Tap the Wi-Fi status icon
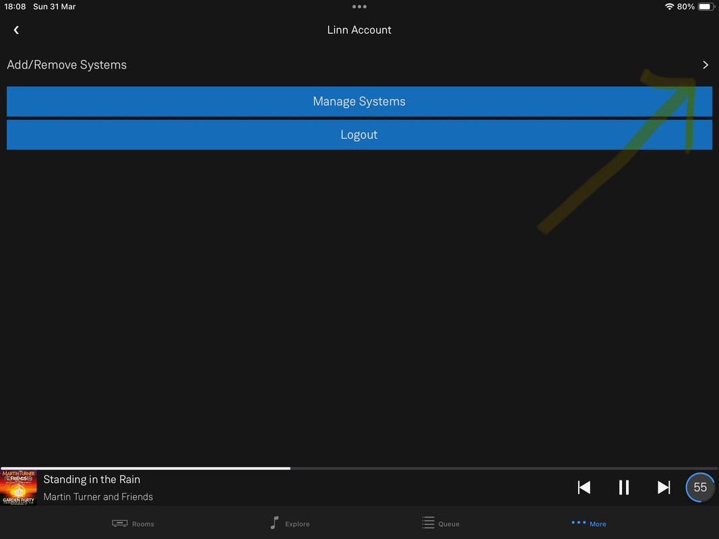Image resolution: width=719 pixels, height=539 pixels. coord(669,7)
